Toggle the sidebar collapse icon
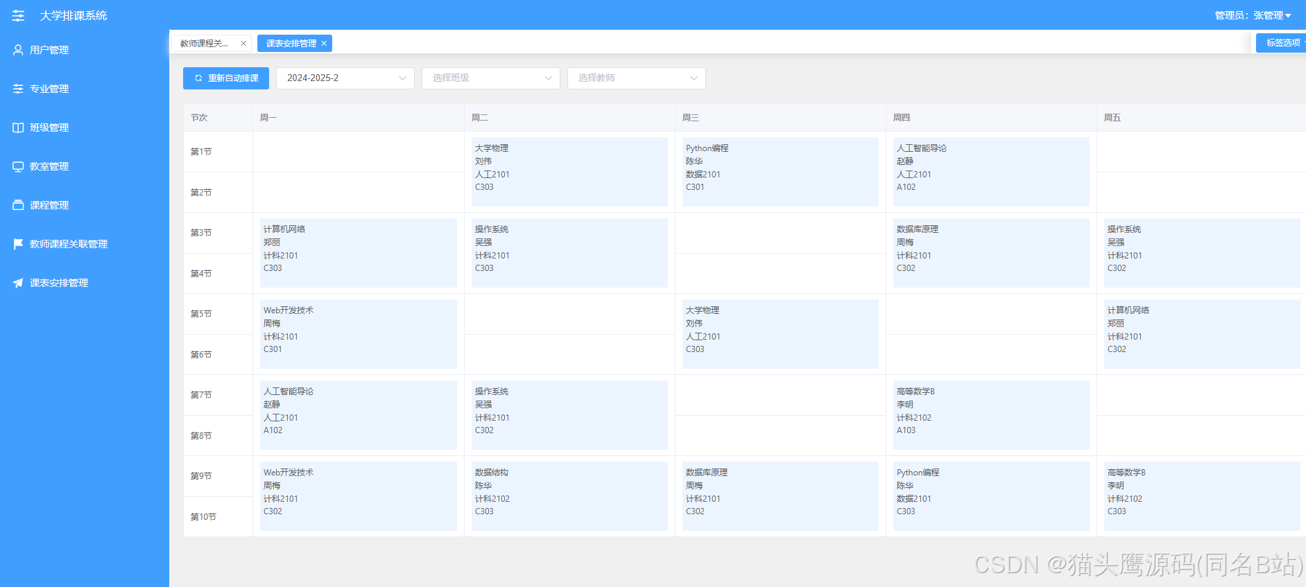 click(x=18, y=15)
